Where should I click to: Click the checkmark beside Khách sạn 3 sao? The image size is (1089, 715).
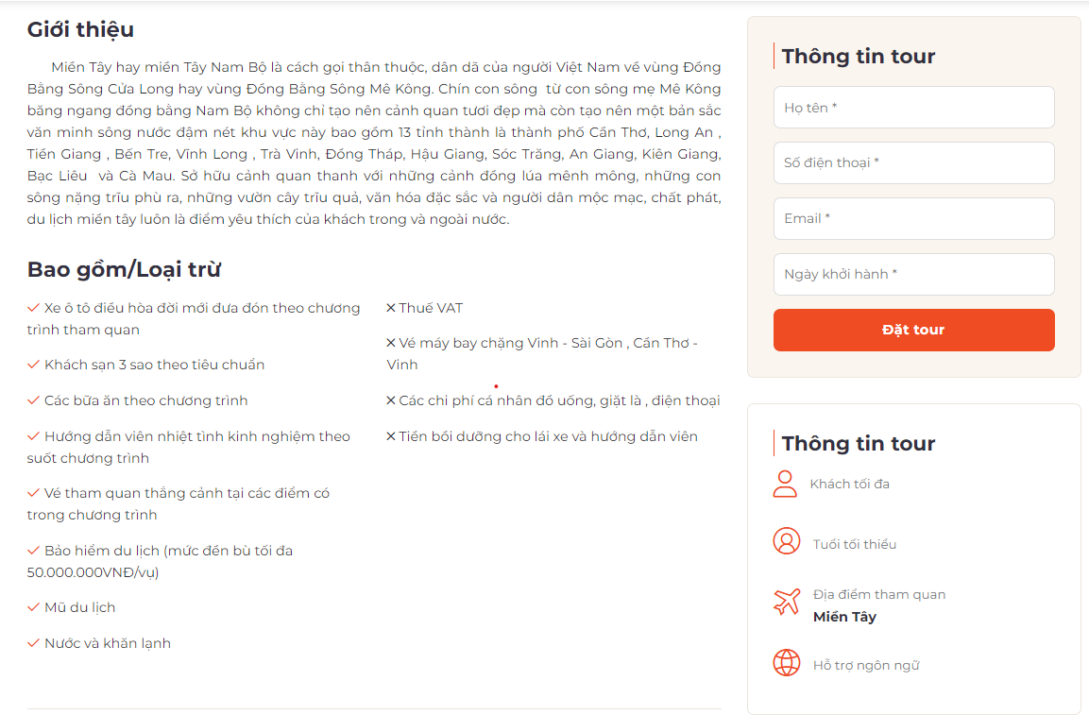pos(34,364)
